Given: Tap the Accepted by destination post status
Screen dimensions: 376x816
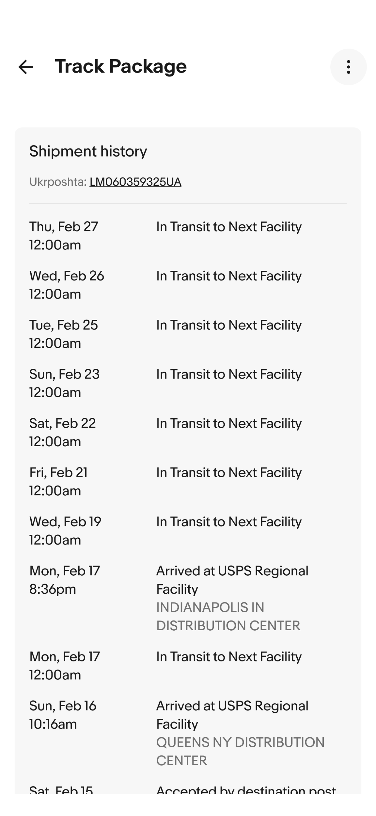Looking at the screenshot, I should tap(246, 790).
